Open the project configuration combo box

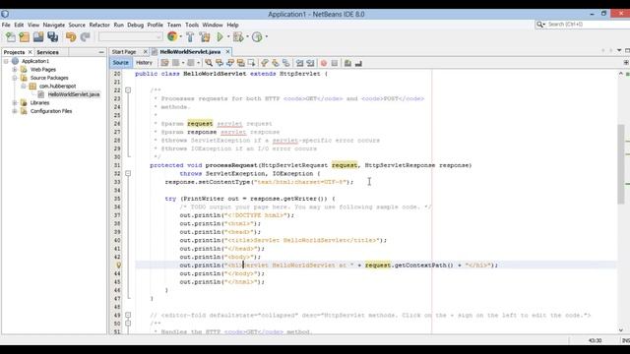[x=131, y=37]
